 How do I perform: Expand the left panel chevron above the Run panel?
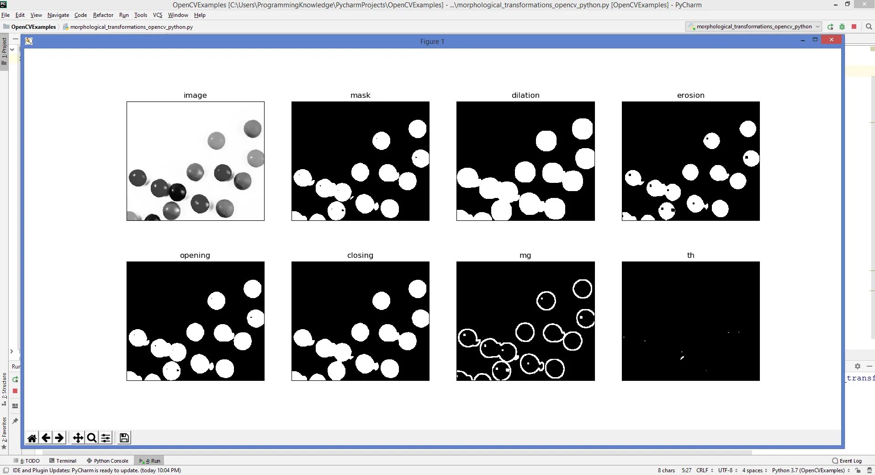[x=12, y=351]
